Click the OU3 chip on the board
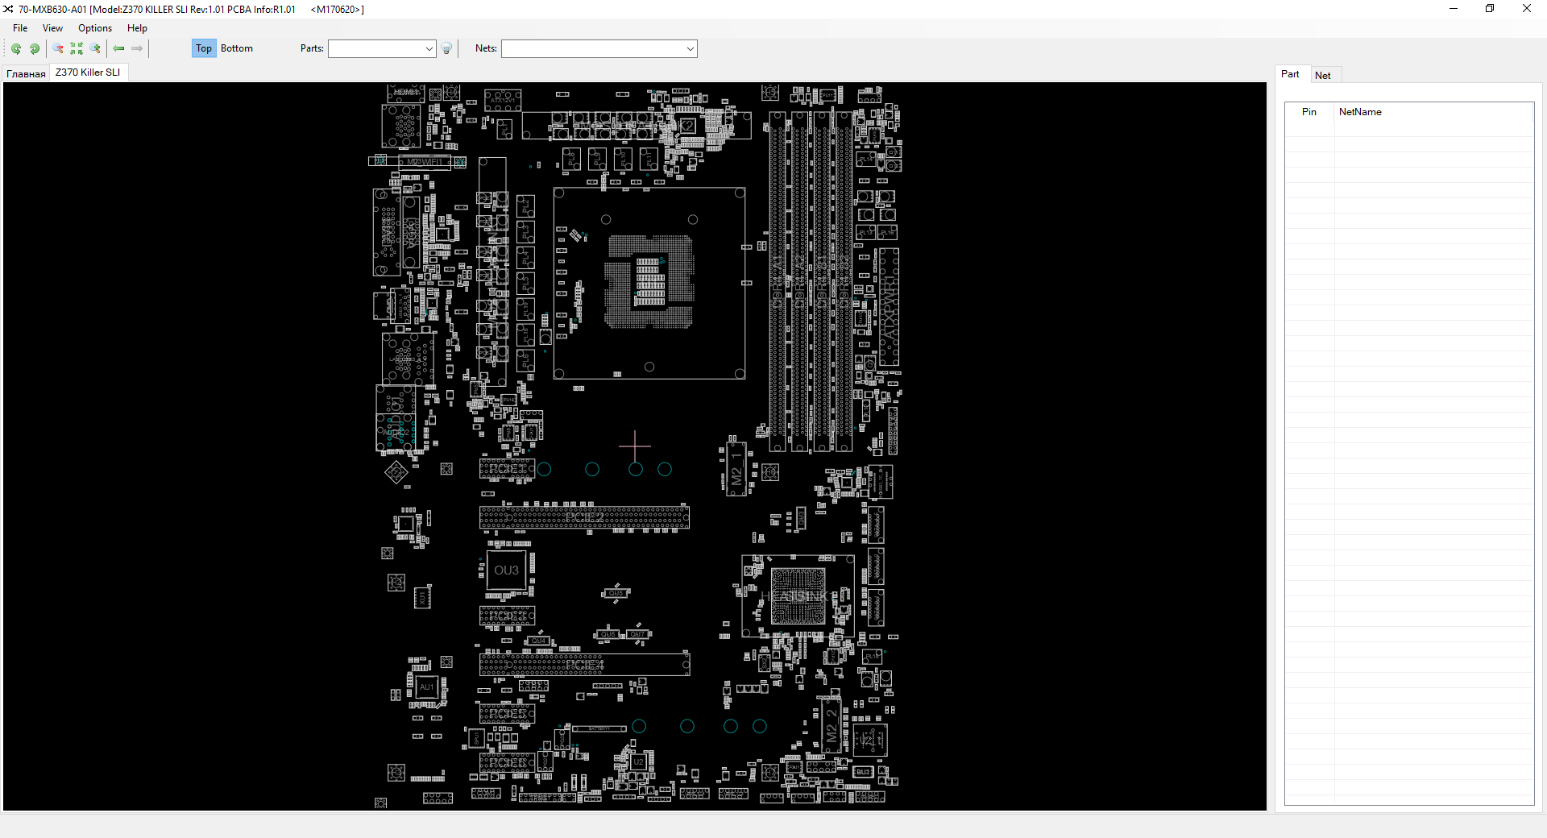 [507, 570]
